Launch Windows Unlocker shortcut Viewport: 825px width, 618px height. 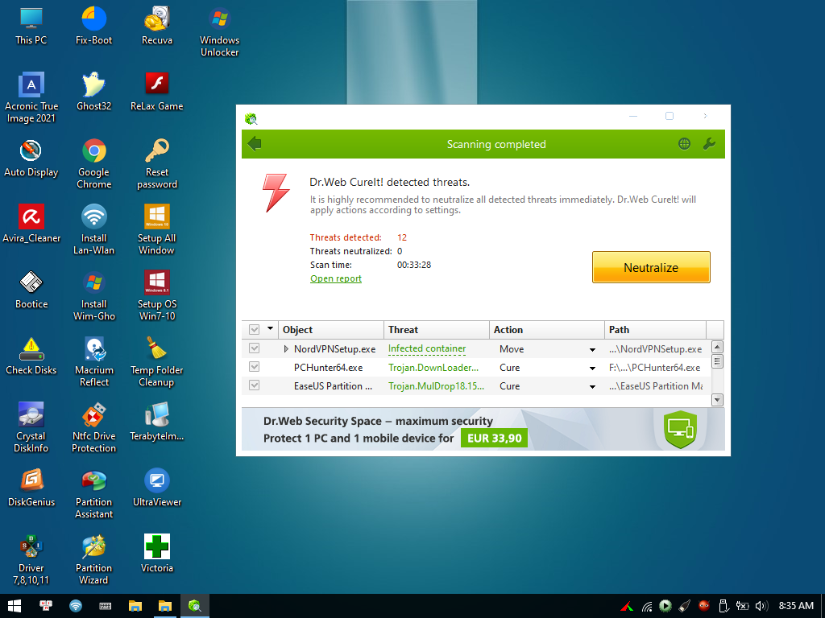tap(219, 31)
